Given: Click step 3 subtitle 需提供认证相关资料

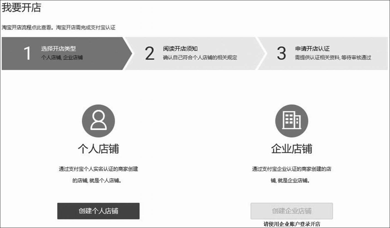Looking at the screenshot, I should pos(333,58).
